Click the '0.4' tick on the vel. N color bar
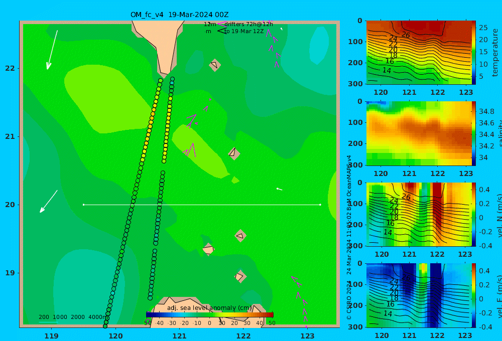Image resolution: width=502 pixels, height=341 pixels. click(484, 190)
